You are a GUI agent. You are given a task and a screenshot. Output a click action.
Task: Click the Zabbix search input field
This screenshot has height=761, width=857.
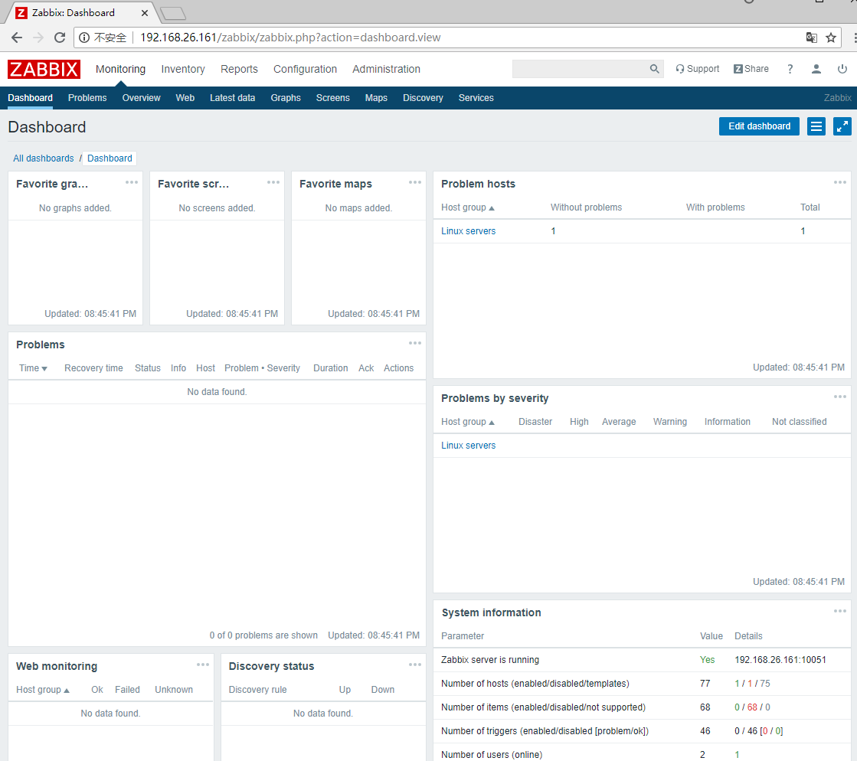(582, 68)
